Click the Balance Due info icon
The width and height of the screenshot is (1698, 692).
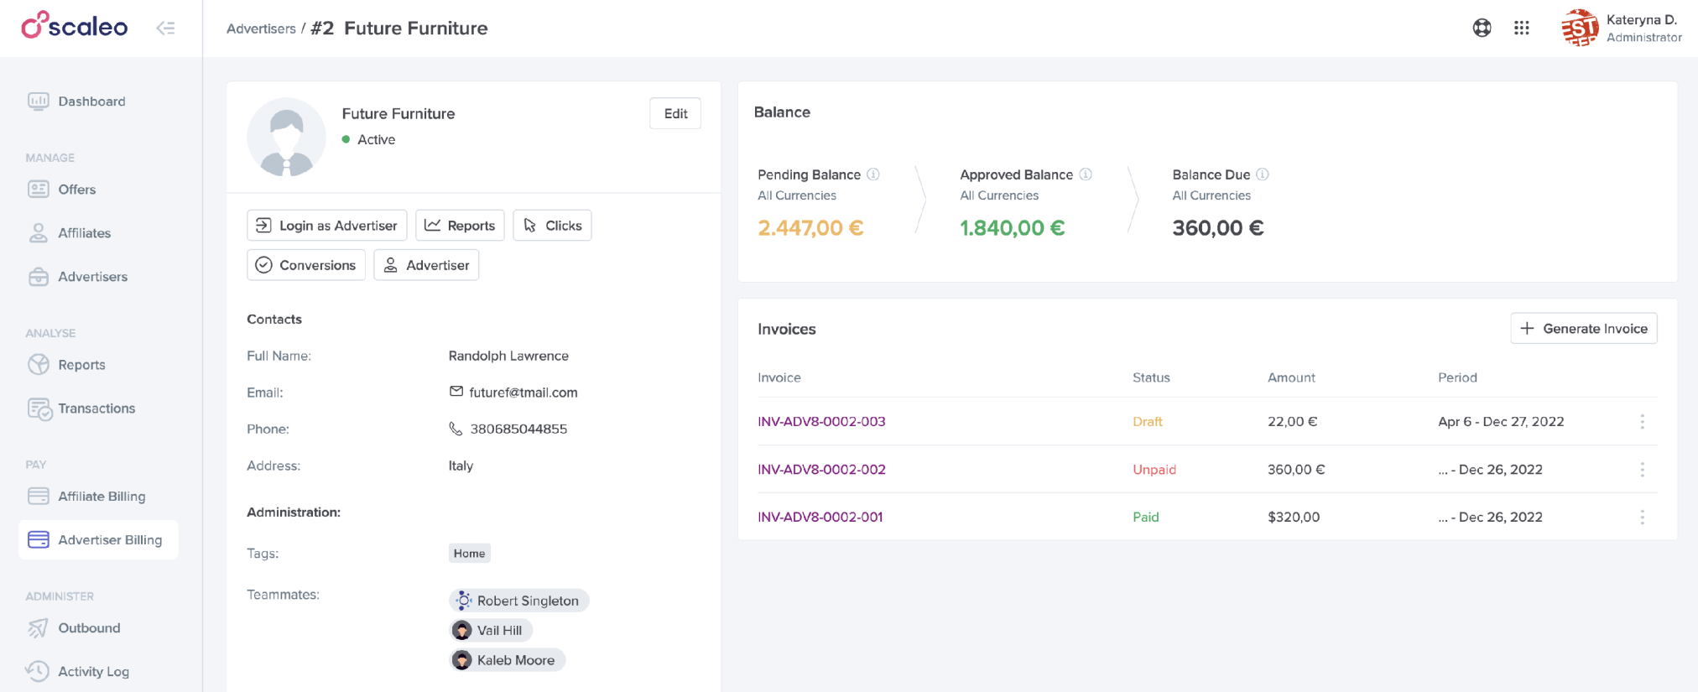click(1263, 174)
